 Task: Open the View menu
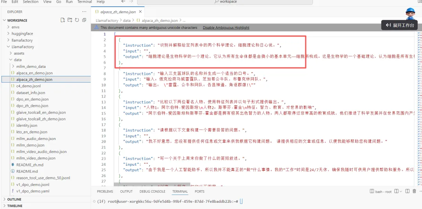pyautogui.click(x=47, y=2)
